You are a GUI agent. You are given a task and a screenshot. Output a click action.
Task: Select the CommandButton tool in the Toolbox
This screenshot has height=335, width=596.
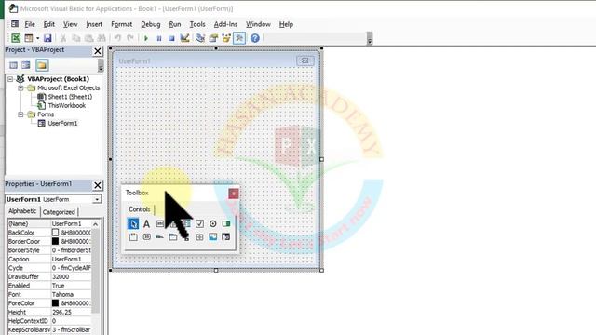(x=146, y=237)
